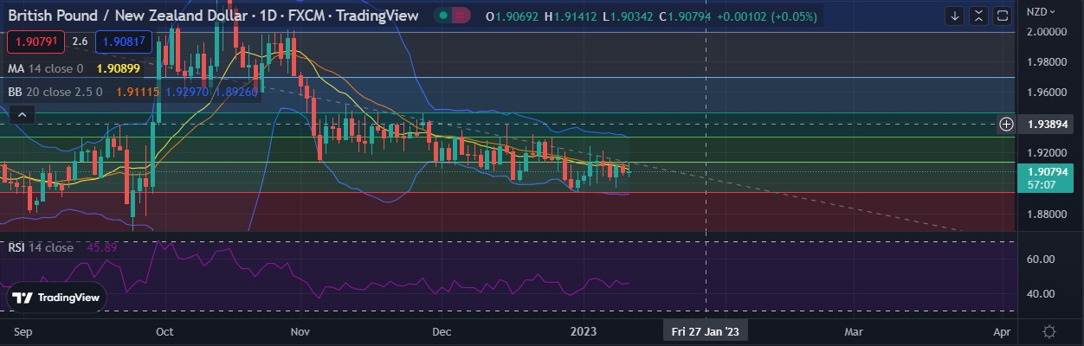Click the RSI 14 close legend
This screenshot has width=1084, height=346.
click(41, 247)
